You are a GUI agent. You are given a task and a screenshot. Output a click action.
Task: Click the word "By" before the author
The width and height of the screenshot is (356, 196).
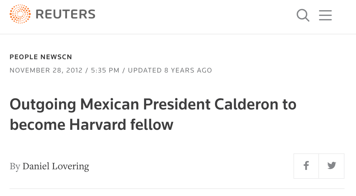coord(15,166)
